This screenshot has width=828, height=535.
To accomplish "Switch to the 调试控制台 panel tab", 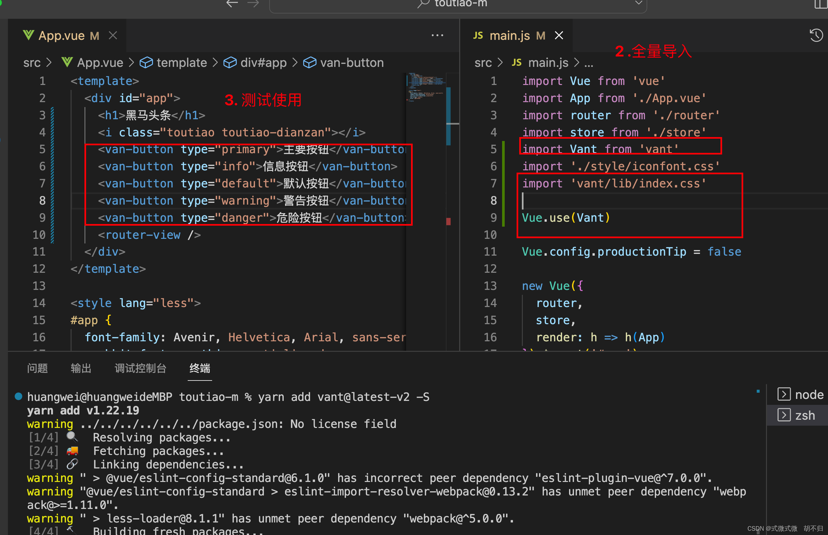I will 141,368.
